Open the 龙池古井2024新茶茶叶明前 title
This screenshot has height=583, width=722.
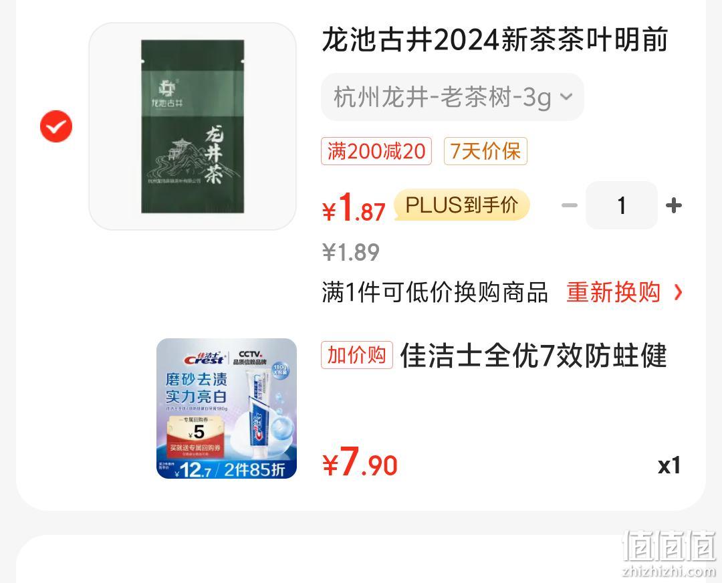coord(495,39)
